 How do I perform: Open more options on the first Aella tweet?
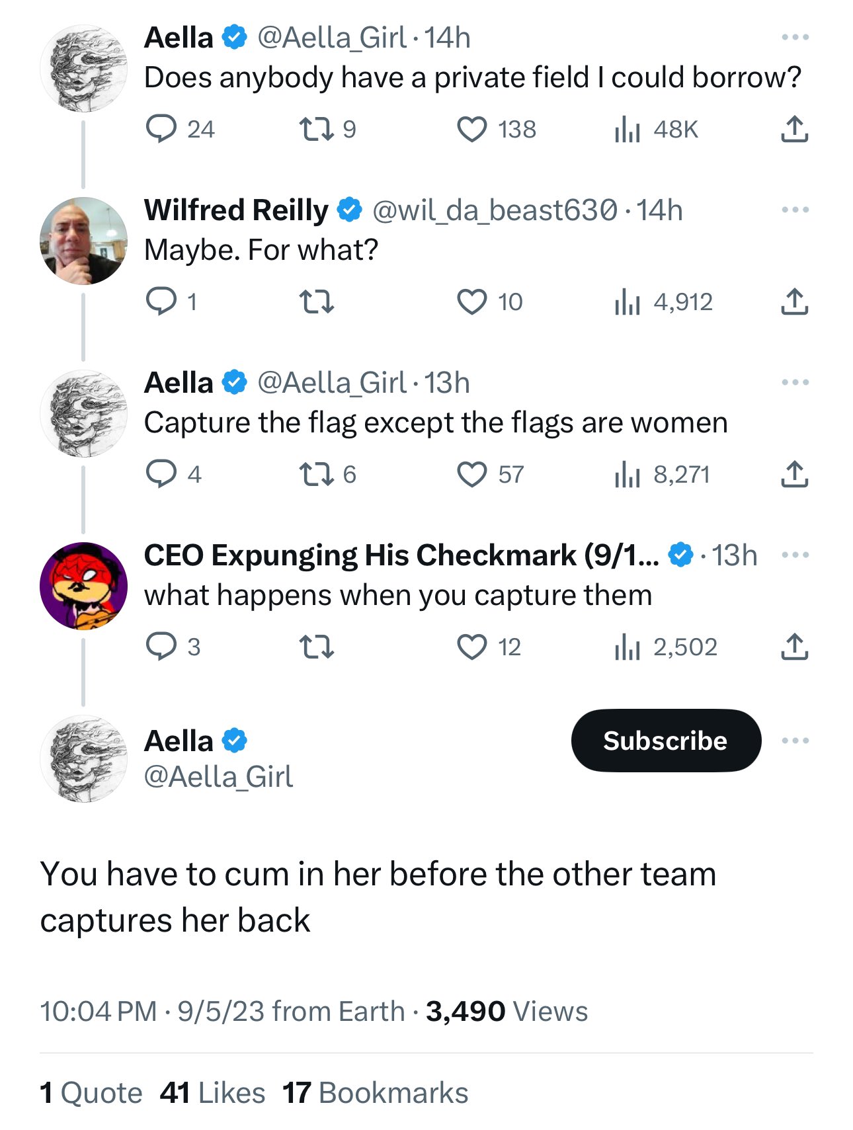[x=795, y=38]
